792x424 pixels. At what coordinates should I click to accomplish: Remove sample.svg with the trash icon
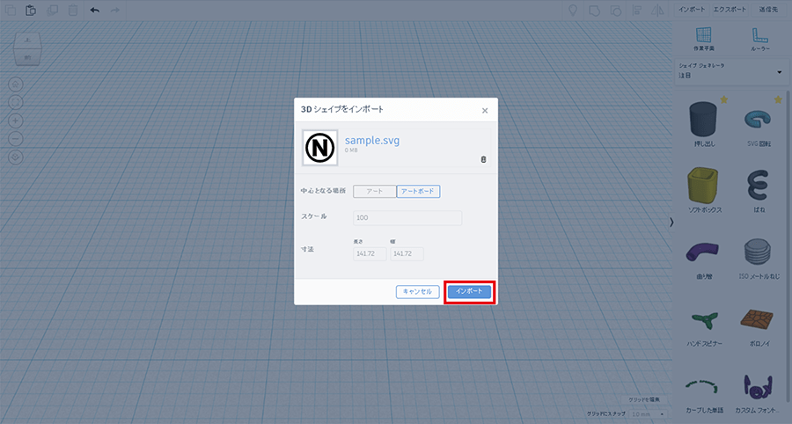pyautogui.click(x=483, y=159)
